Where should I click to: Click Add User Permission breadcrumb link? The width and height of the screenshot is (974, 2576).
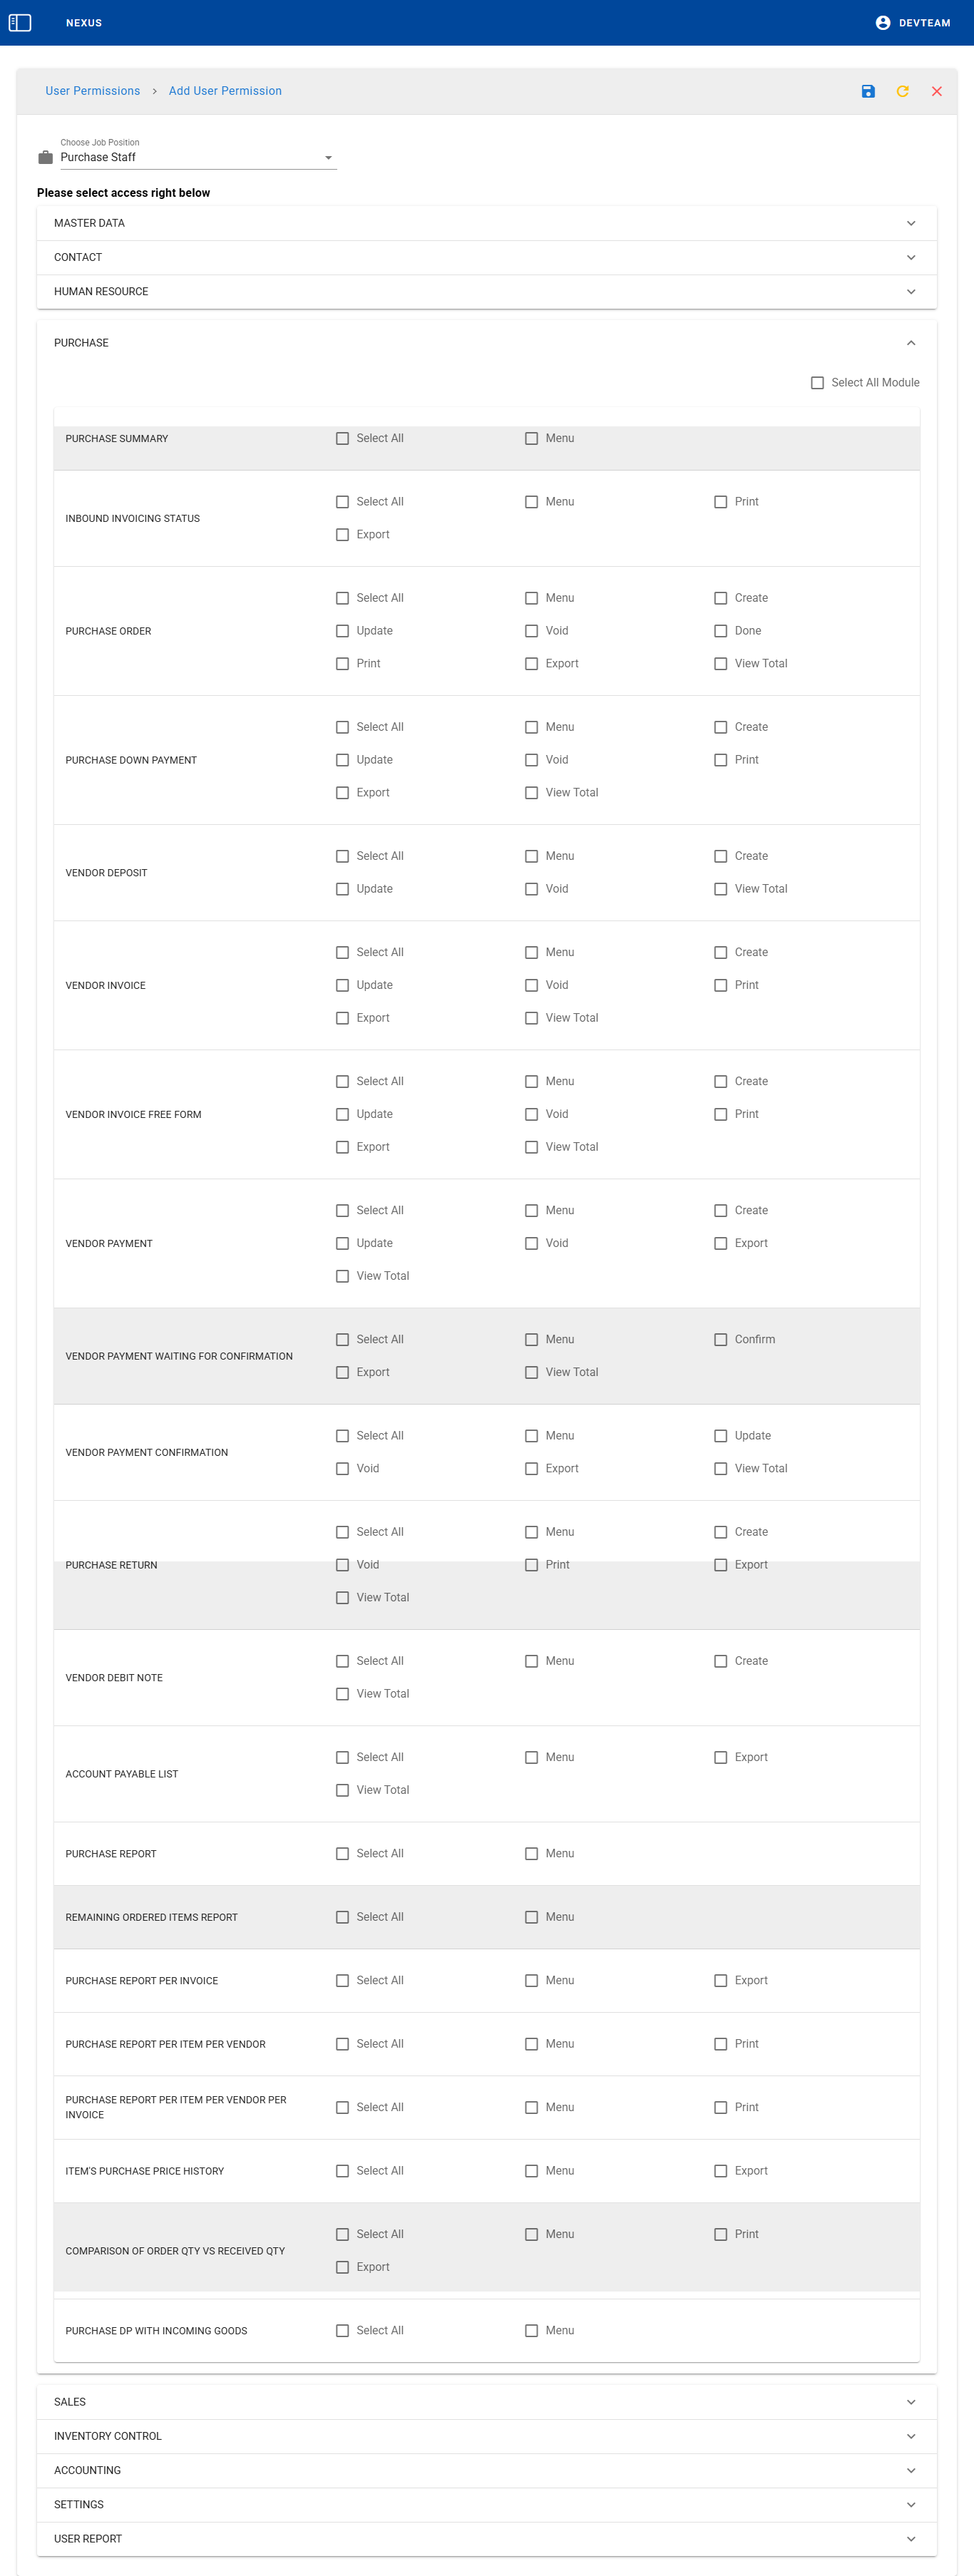click(225, 91)
